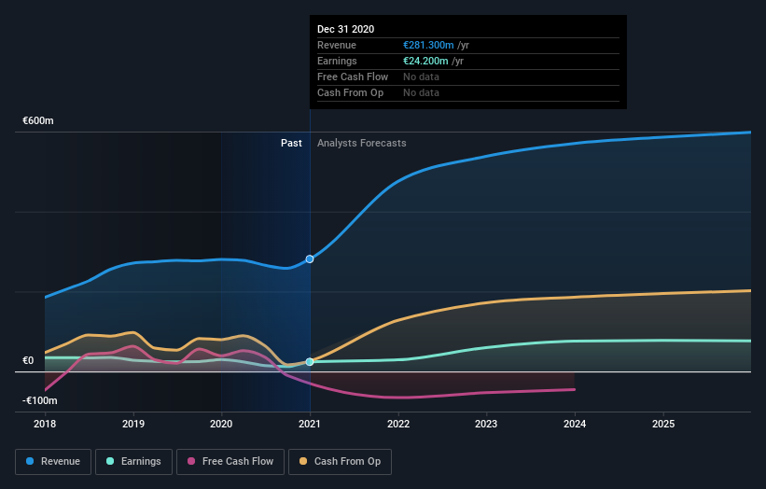Viewport: 766px width, 489px height.
Task: Click the 2024 x-axis label
Action: pos(575,424)
